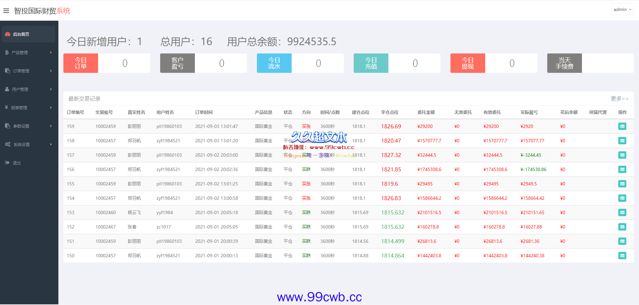Click the 委托金额 column header
The image size is (639, 305).
pos(426,112)
